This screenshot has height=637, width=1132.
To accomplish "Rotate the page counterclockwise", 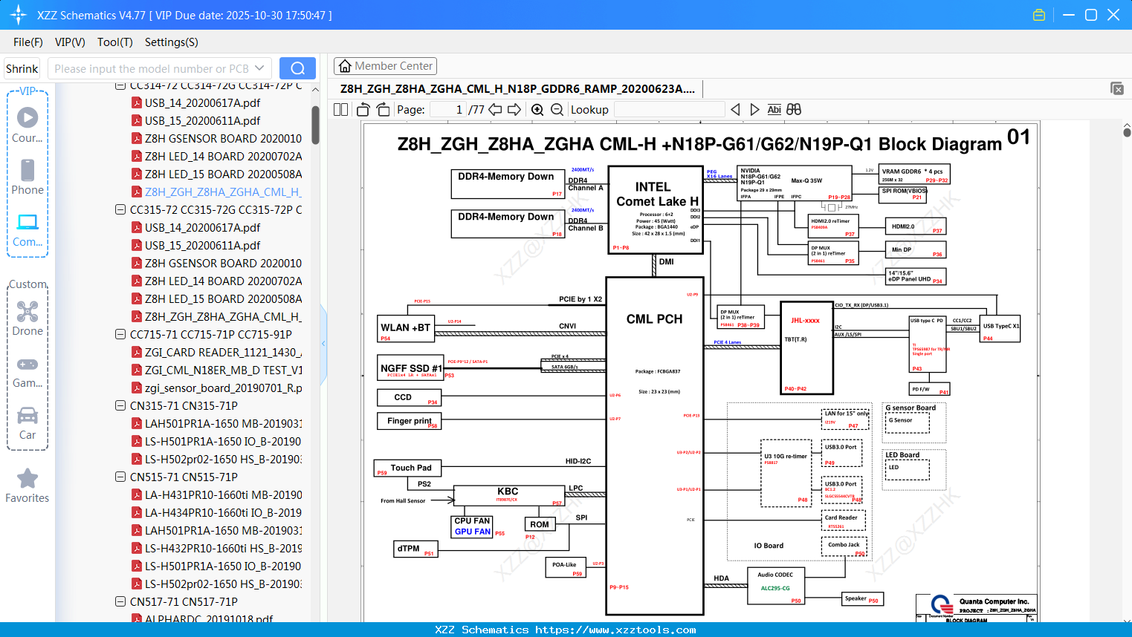I will (x=363, y=110).
